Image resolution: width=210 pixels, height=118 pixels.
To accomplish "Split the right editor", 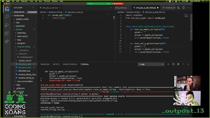I will click(x=183, y=8).
